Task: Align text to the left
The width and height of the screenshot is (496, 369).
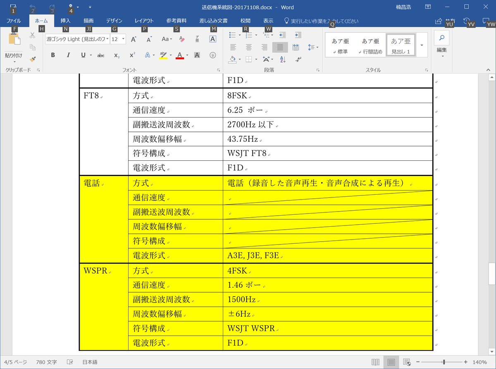Action: (x=233, y=47)
